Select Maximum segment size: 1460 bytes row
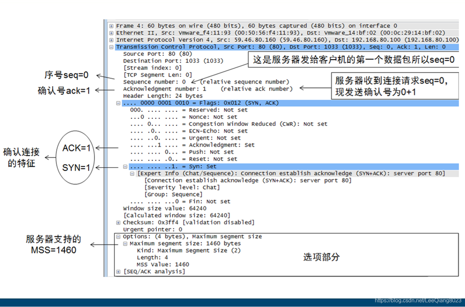The height and width of the screenshot is (307, 465). [185, 244]
